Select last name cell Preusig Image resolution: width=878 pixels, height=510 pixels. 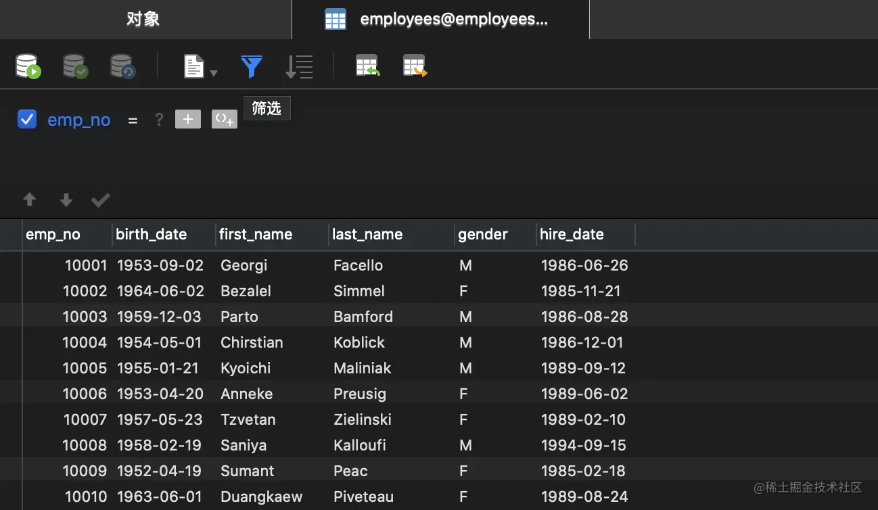tap(360, 394)
